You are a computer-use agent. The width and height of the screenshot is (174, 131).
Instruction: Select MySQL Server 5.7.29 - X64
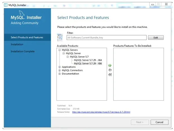(x=88, y=60)
